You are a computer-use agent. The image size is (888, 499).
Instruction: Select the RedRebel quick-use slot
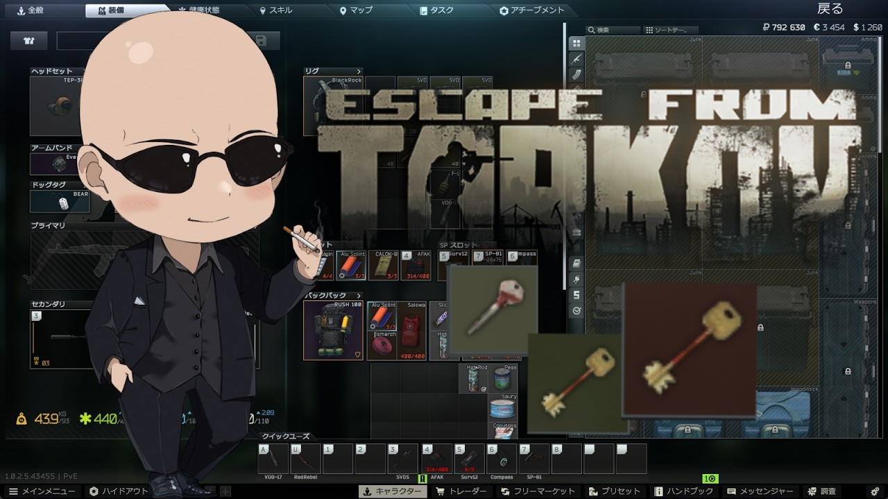(x=305, y=460)
